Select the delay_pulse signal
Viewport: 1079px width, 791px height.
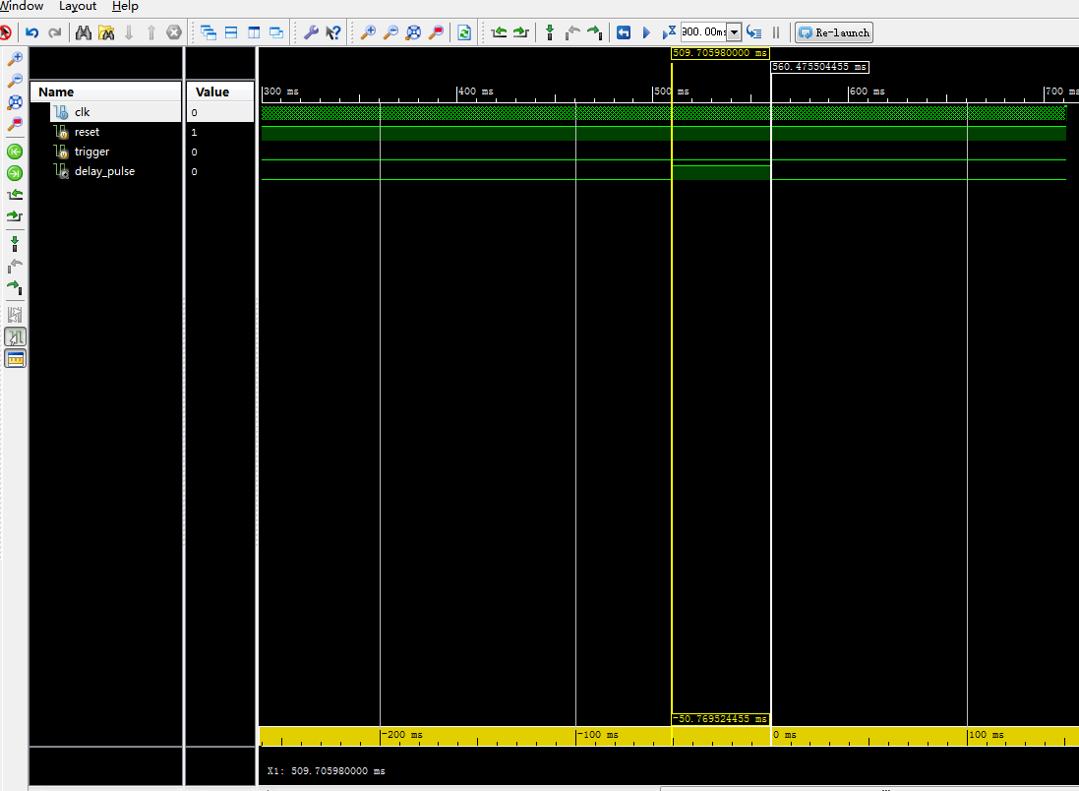point(104,171)
